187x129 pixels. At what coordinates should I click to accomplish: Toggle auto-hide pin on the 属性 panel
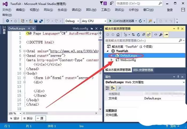(178, 77)
